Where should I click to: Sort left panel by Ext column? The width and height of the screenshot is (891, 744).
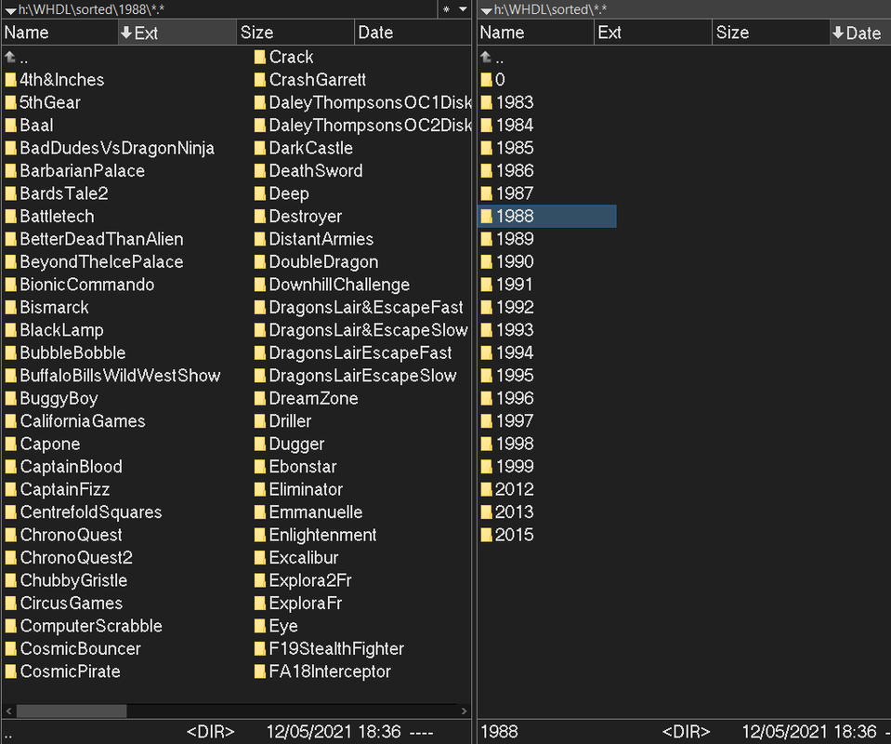(x=177, y=33)
